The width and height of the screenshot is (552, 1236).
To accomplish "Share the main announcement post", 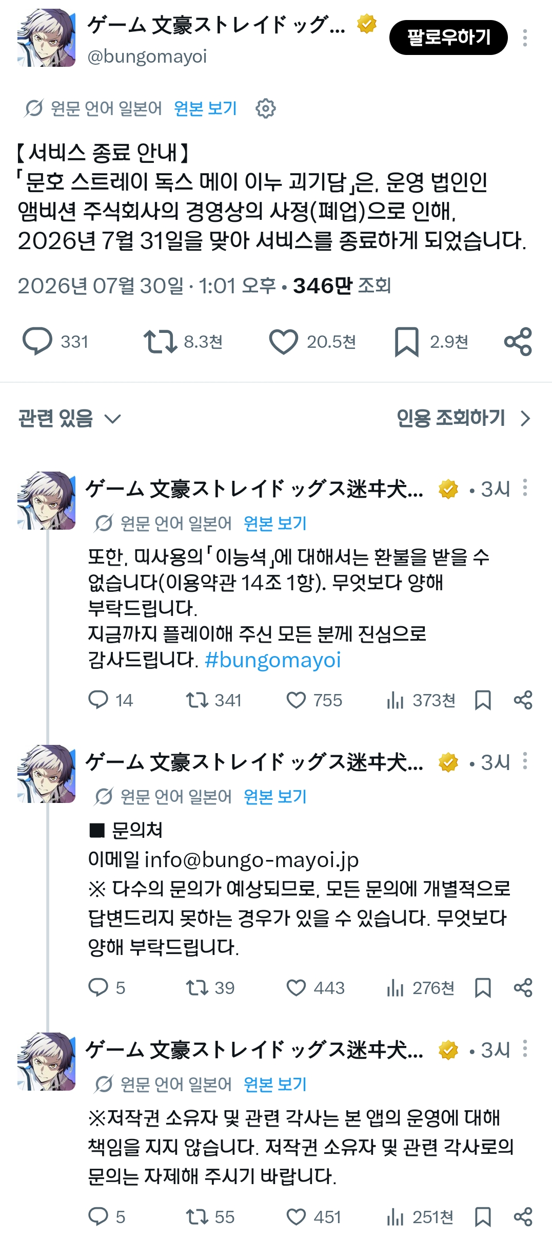I will tap(518, 342).
